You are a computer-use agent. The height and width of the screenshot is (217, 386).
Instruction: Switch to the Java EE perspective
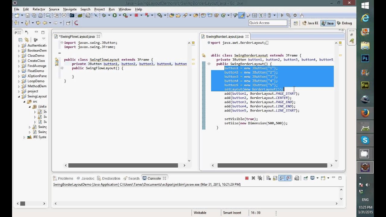[310, 23]
